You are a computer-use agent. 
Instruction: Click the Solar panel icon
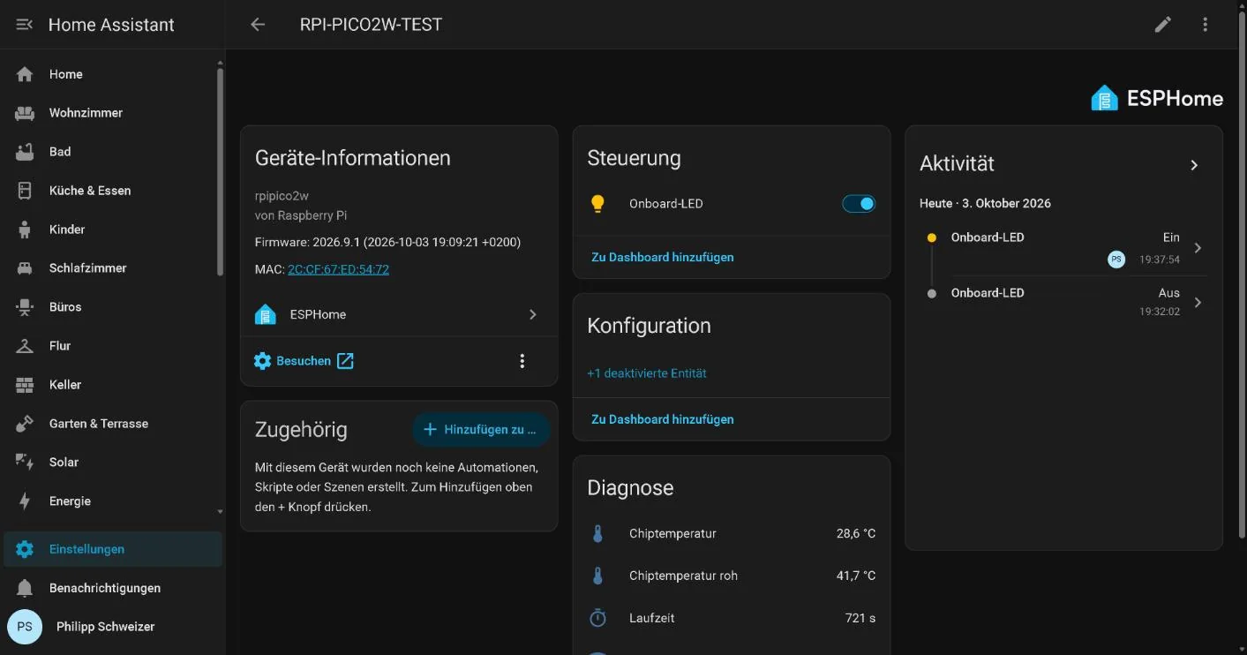click(x=25, y=463)
